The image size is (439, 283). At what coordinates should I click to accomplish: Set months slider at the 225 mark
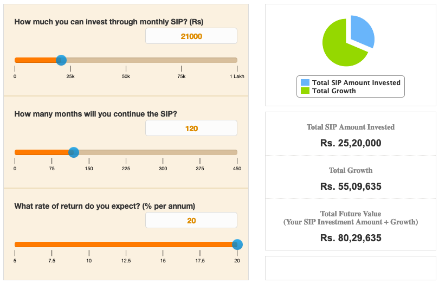(126, 152)
